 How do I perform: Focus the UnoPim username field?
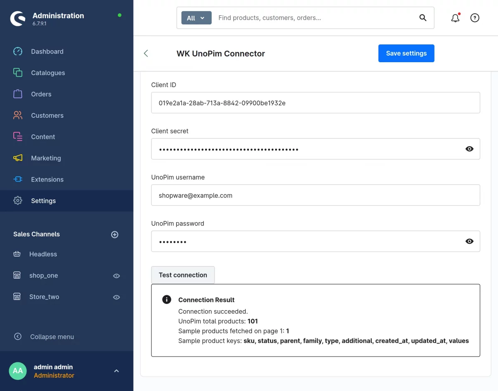[x=315, y=195]
